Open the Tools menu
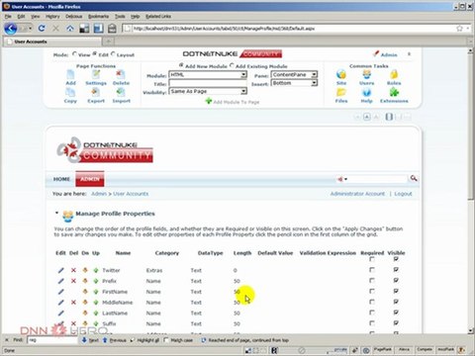 (120, 16)
